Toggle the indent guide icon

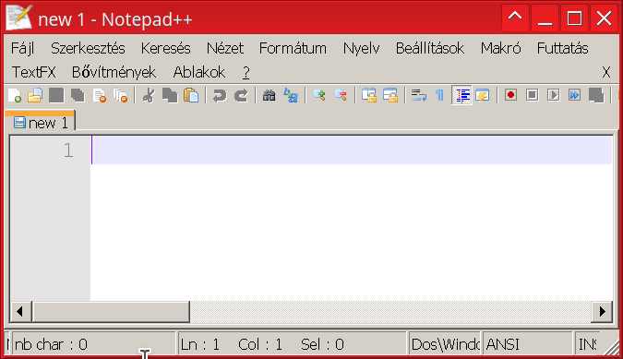coord(461,96)
